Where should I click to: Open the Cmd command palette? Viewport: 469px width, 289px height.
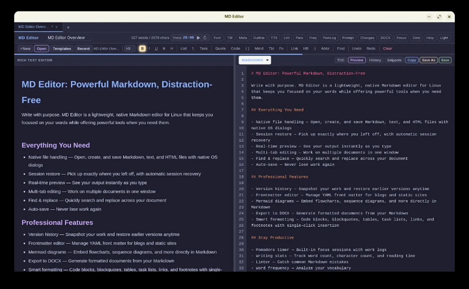(416, 38)
